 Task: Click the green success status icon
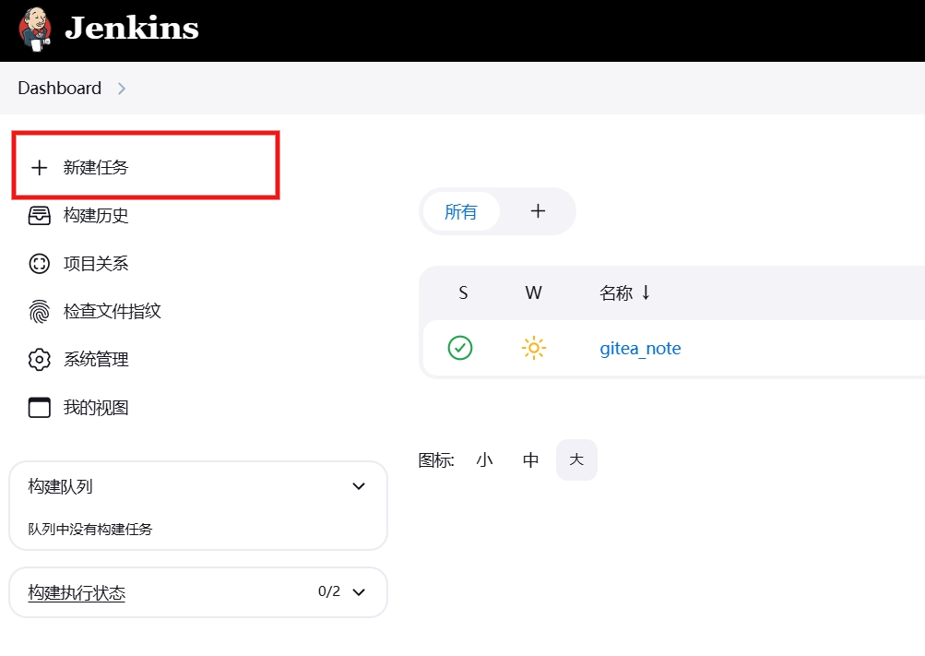coord(460,348)
